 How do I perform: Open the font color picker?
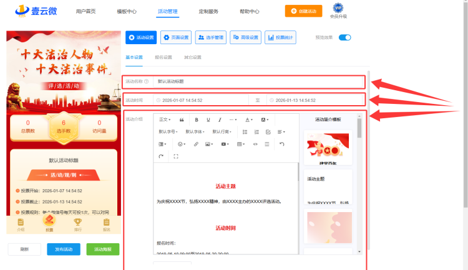(x=248, y=119)
